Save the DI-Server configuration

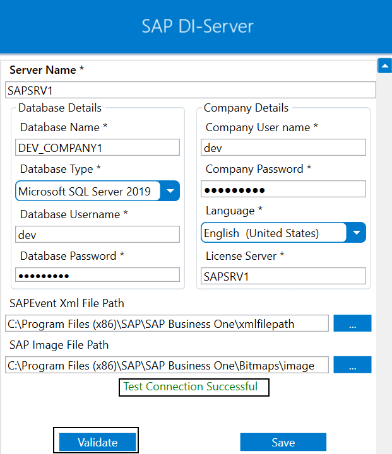[x=283, y=442]
